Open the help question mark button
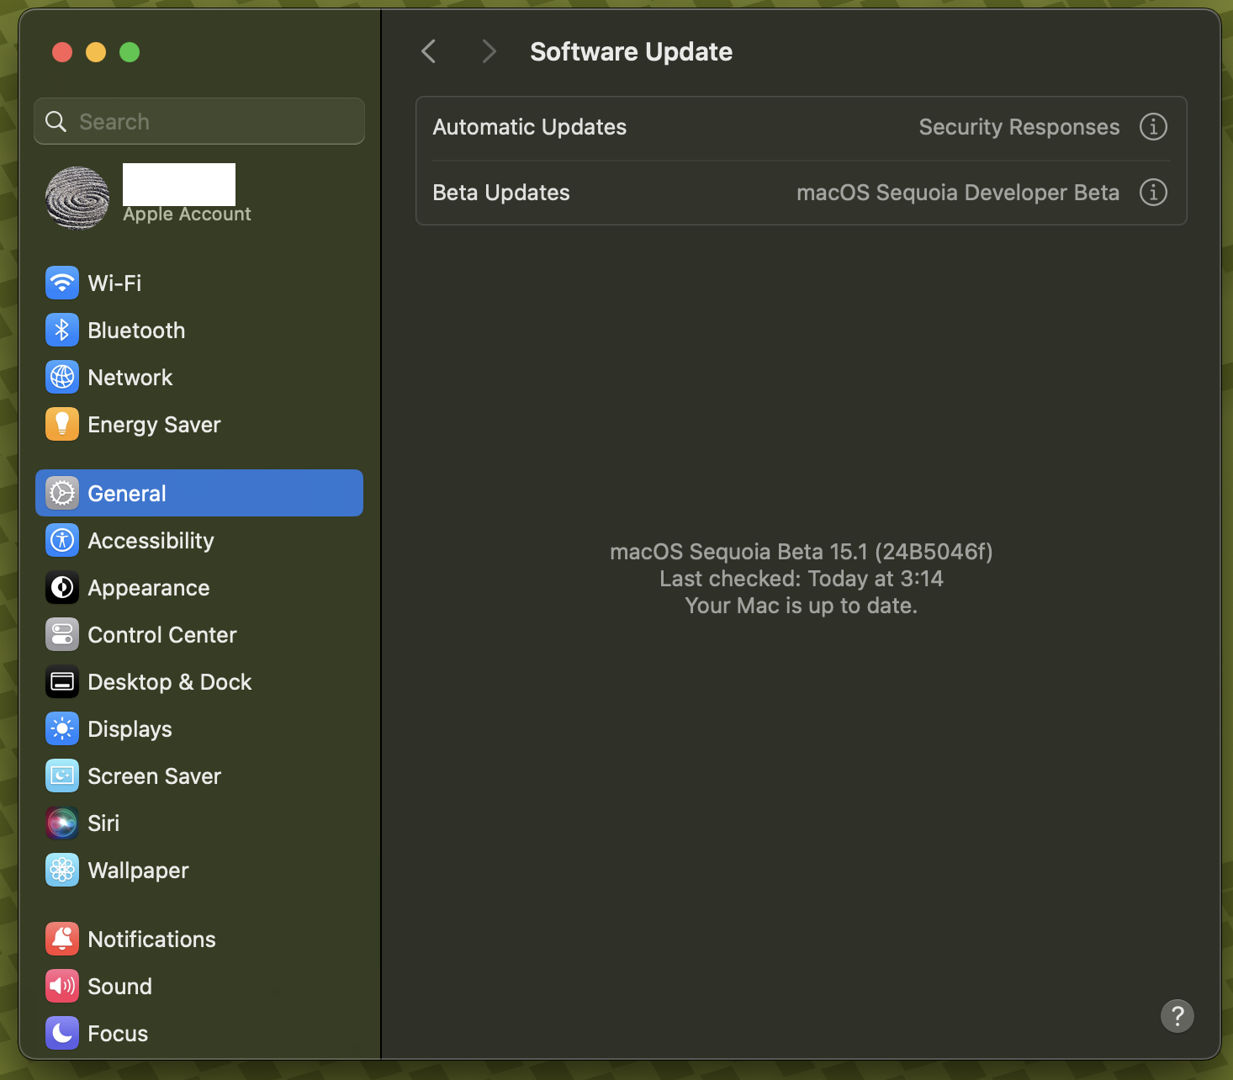Screen dimensions: 1233x1080 click(1177, 1016)
